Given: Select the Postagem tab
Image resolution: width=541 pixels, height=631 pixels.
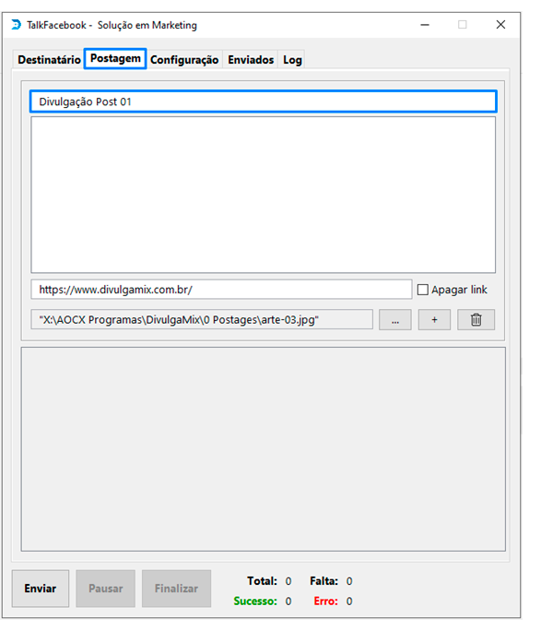Looking at the screenshot, I should pyautogui.click(x=115, y=59).
